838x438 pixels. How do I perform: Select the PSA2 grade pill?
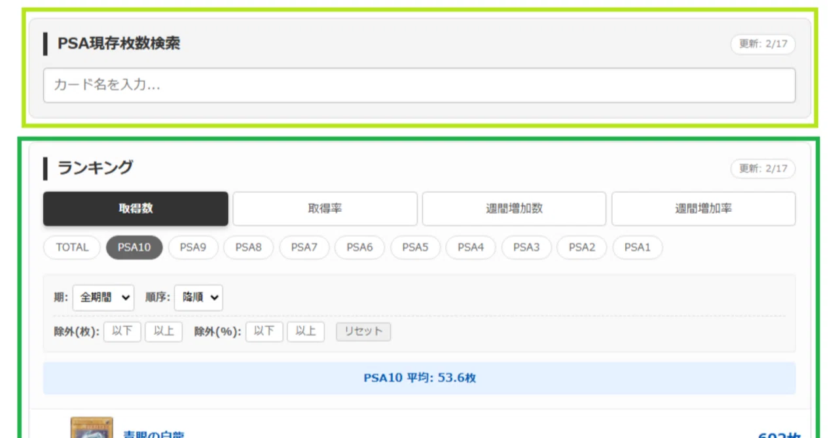click(x=582, y=248)
